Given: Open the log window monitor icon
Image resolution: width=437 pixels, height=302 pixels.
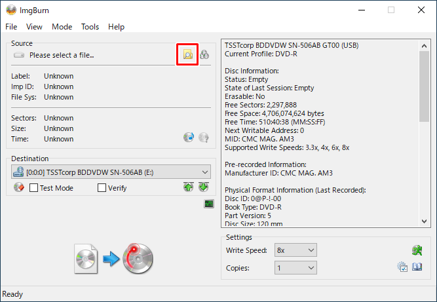Looking at the screenshot, I should 209,204.
